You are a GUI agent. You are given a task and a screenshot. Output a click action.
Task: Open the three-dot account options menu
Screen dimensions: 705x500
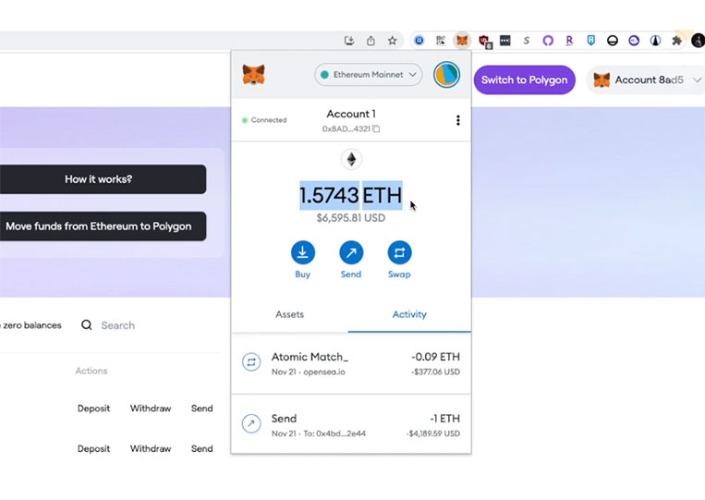tap(457, 120)
